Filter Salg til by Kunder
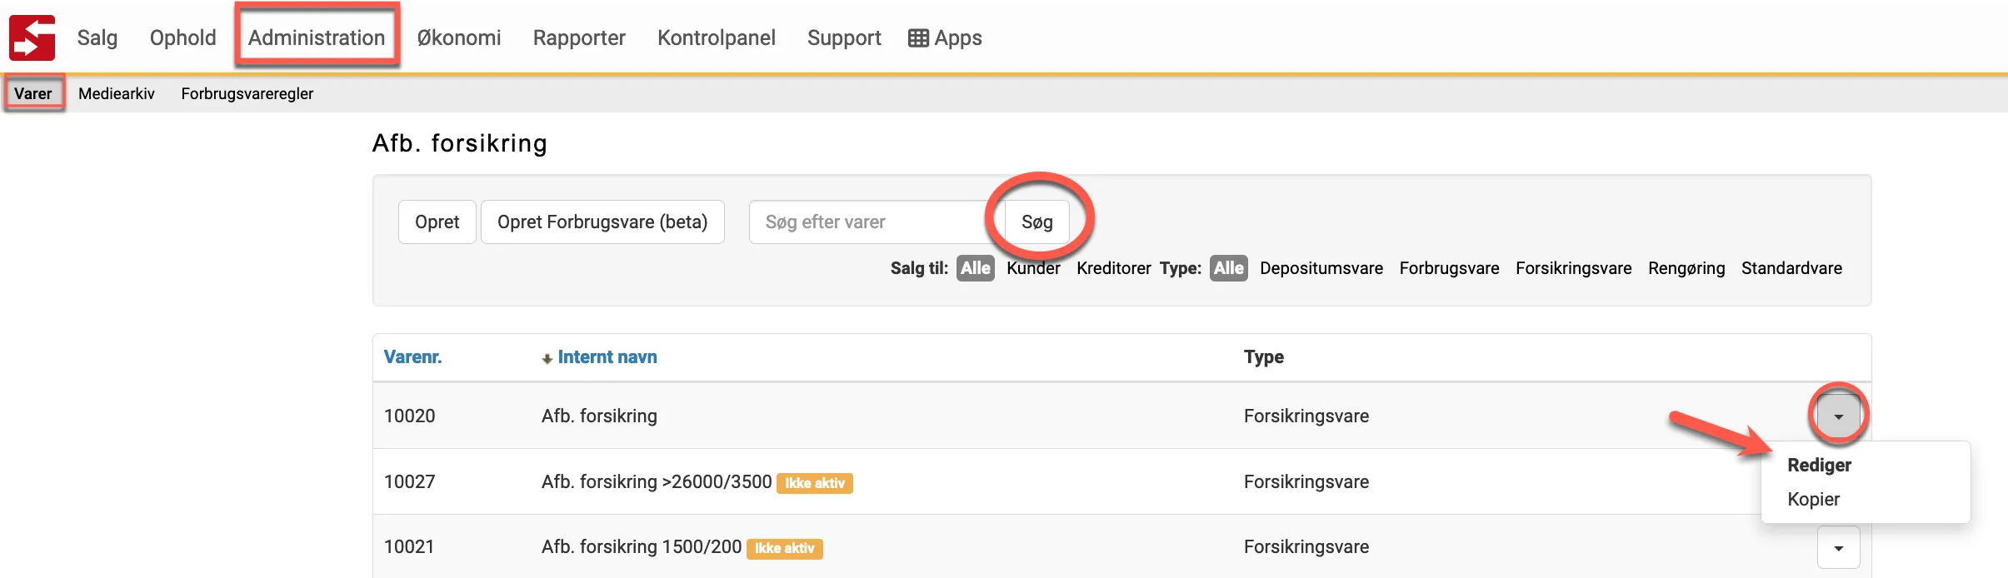This screenshot has height=578, width=2008. pyautogui.click(x=1033, y=268)
